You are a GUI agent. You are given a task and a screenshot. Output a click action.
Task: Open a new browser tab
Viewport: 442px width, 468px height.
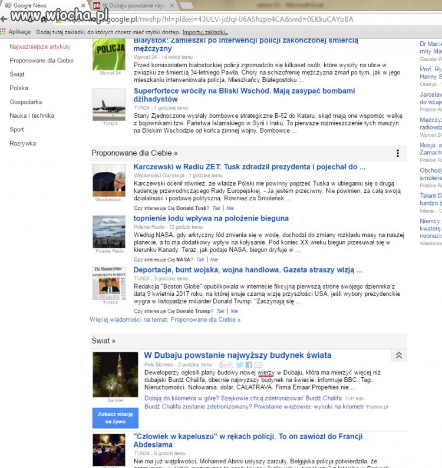tap(186, 5)
